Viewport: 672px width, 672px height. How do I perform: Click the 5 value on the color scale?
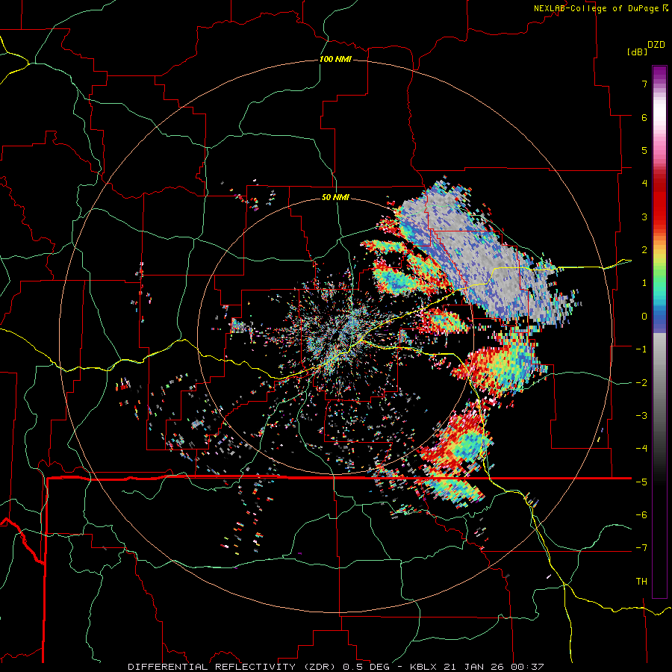pyautogui.click(x=644, y=150)
